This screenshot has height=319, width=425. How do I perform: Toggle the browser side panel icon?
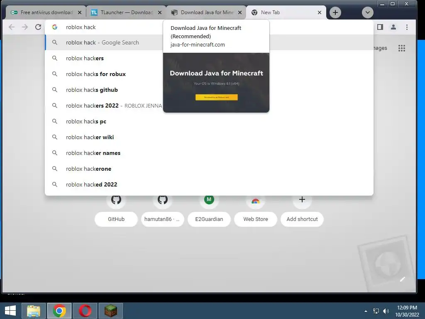tap(380, 27)
